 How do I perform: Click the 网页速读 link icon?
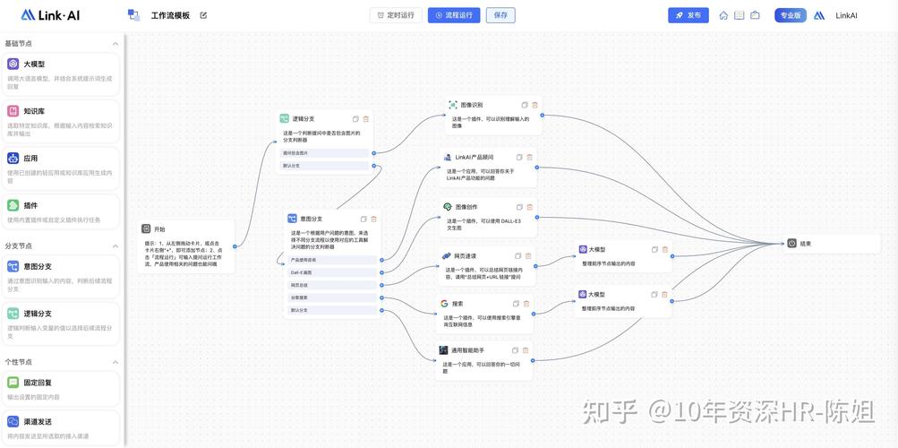click(446, 256)
